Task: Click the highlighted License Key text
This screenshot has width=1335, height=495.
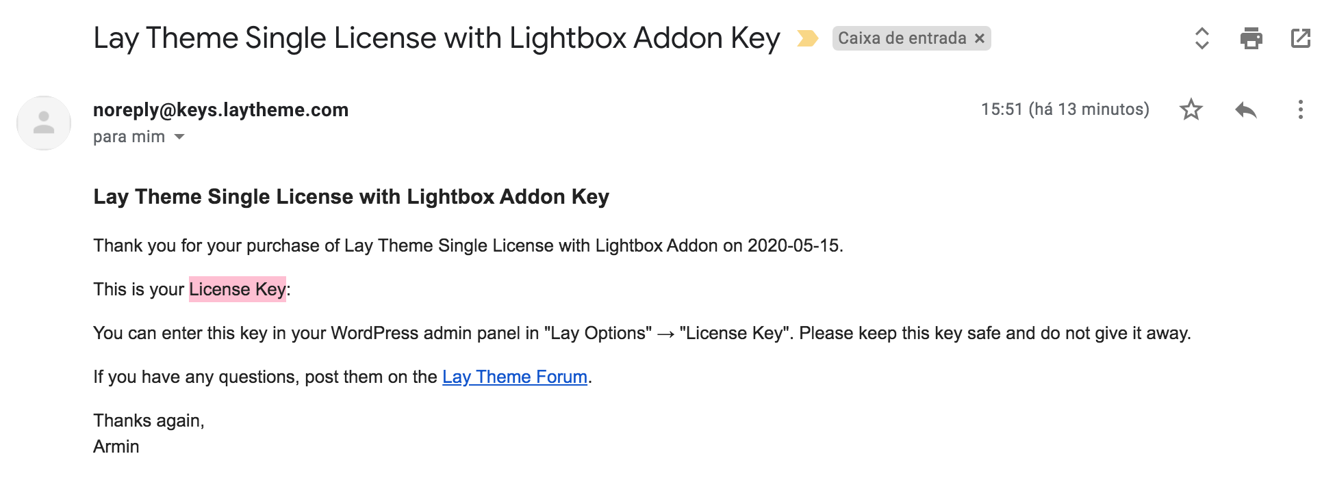Action: tap(237, 289)
